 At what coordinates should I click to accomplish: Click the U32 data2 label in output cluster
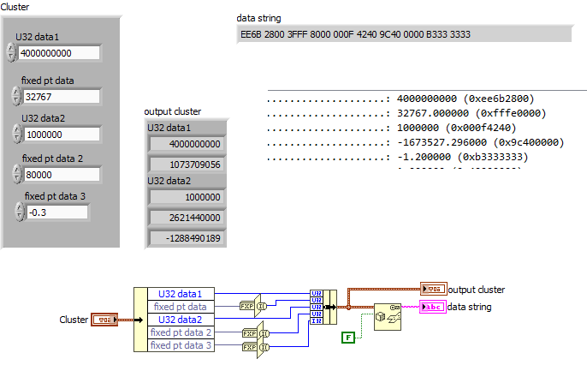[169, 181]
